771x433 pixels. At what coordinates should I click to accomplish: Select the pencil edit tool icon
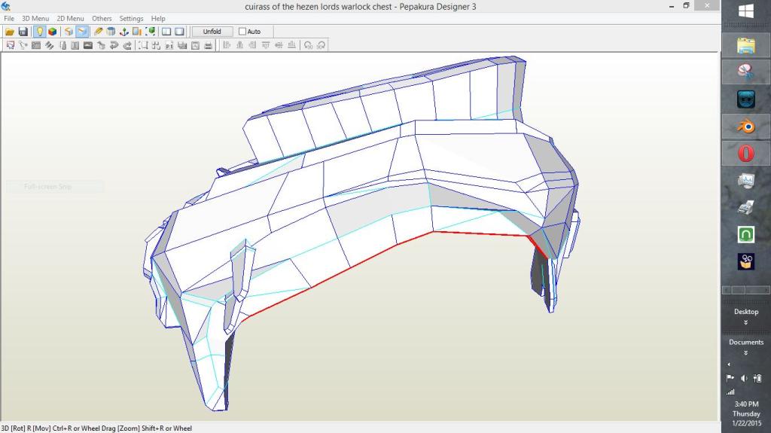point(98,32)
